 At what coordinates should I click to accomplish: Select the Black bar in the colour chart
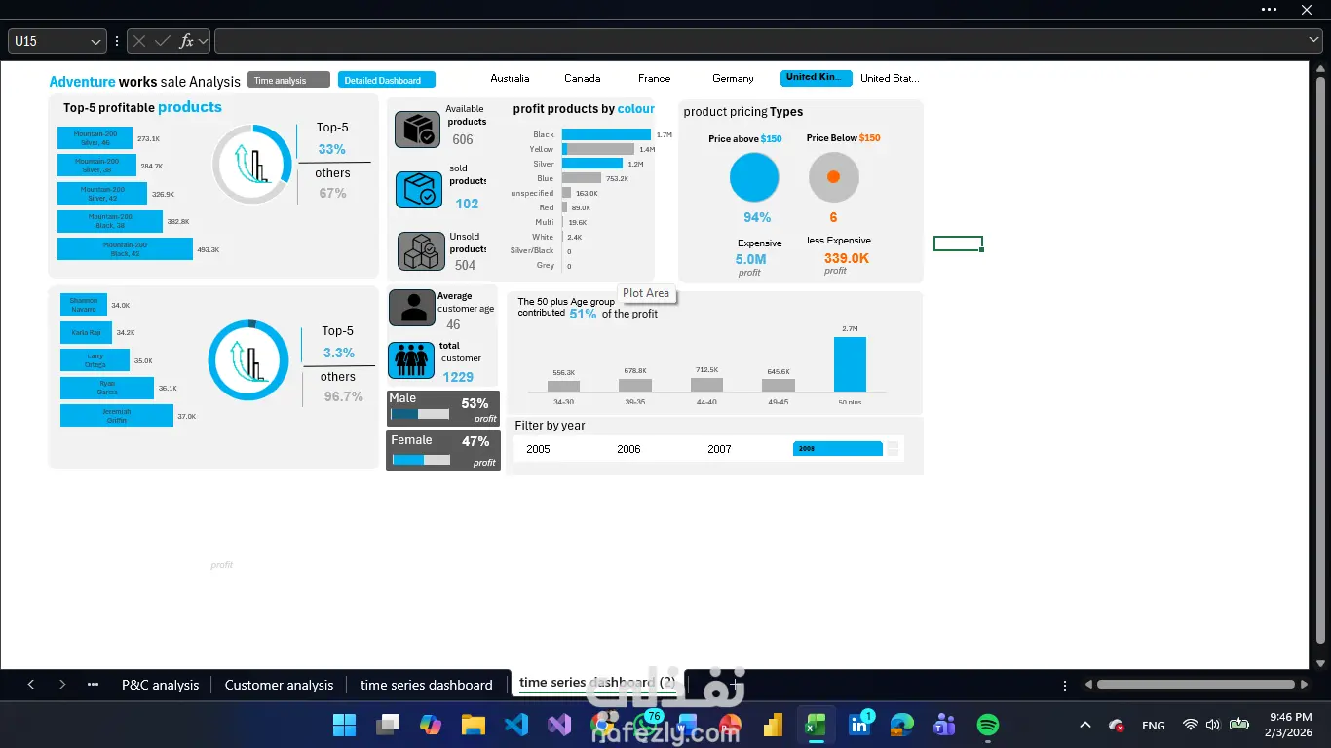point(606,134)
